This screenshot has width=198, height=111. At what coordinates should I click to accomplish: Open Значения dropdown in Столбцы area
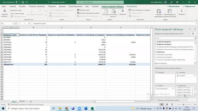[195, 76]
